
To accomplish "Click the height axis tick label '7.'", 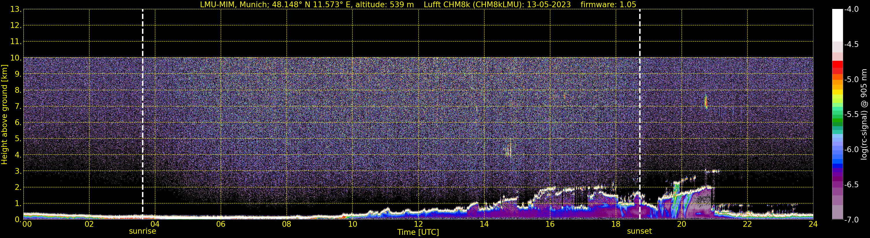I will point(18,107).
